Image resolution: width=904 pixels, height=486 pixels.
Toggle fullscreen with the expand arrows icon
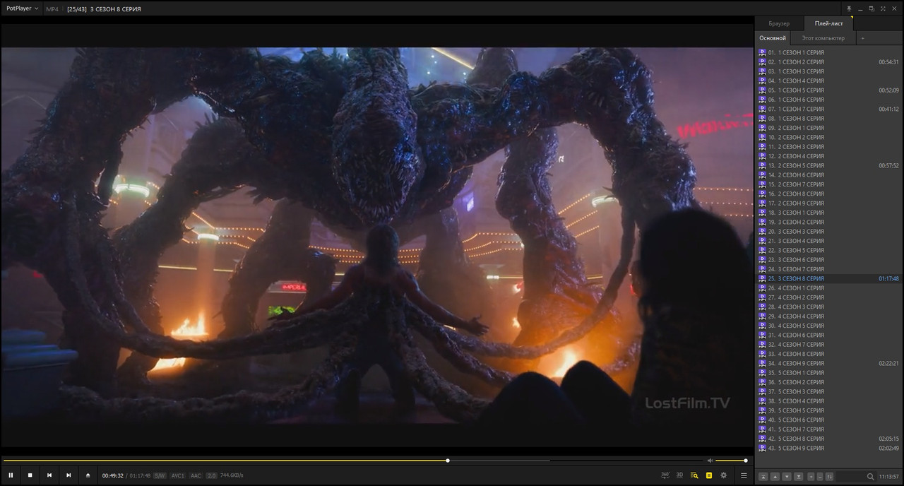click(882, 8)
